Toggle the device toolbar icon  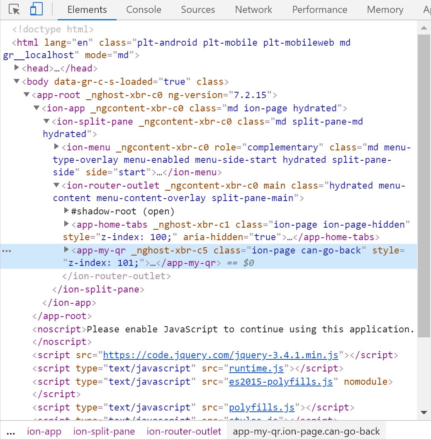[x=37, y=9]
